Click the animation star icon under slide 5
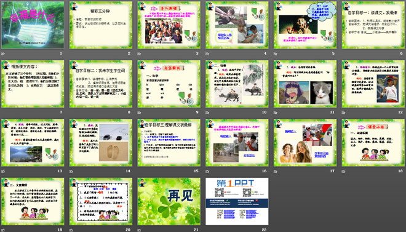Image resolution: width=406 pixels, height=232 pixels. tap(276, 54)
